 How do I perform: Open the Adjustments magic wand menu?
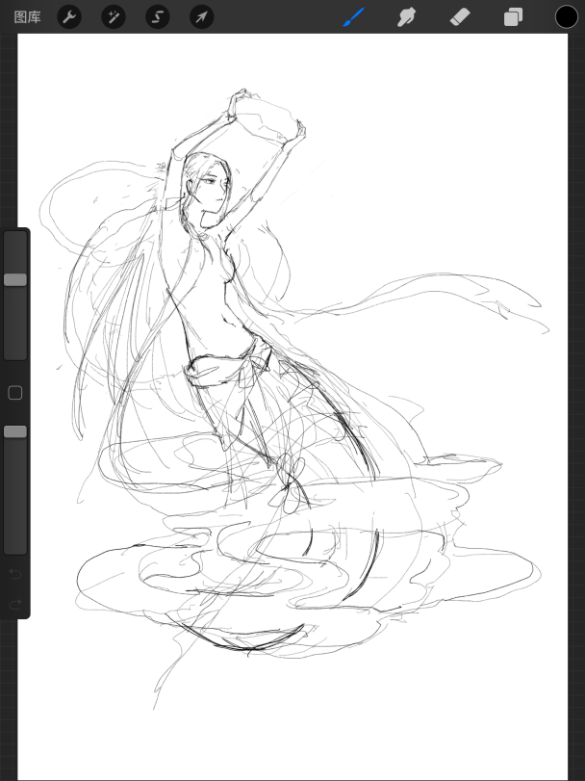pos(114,17)
